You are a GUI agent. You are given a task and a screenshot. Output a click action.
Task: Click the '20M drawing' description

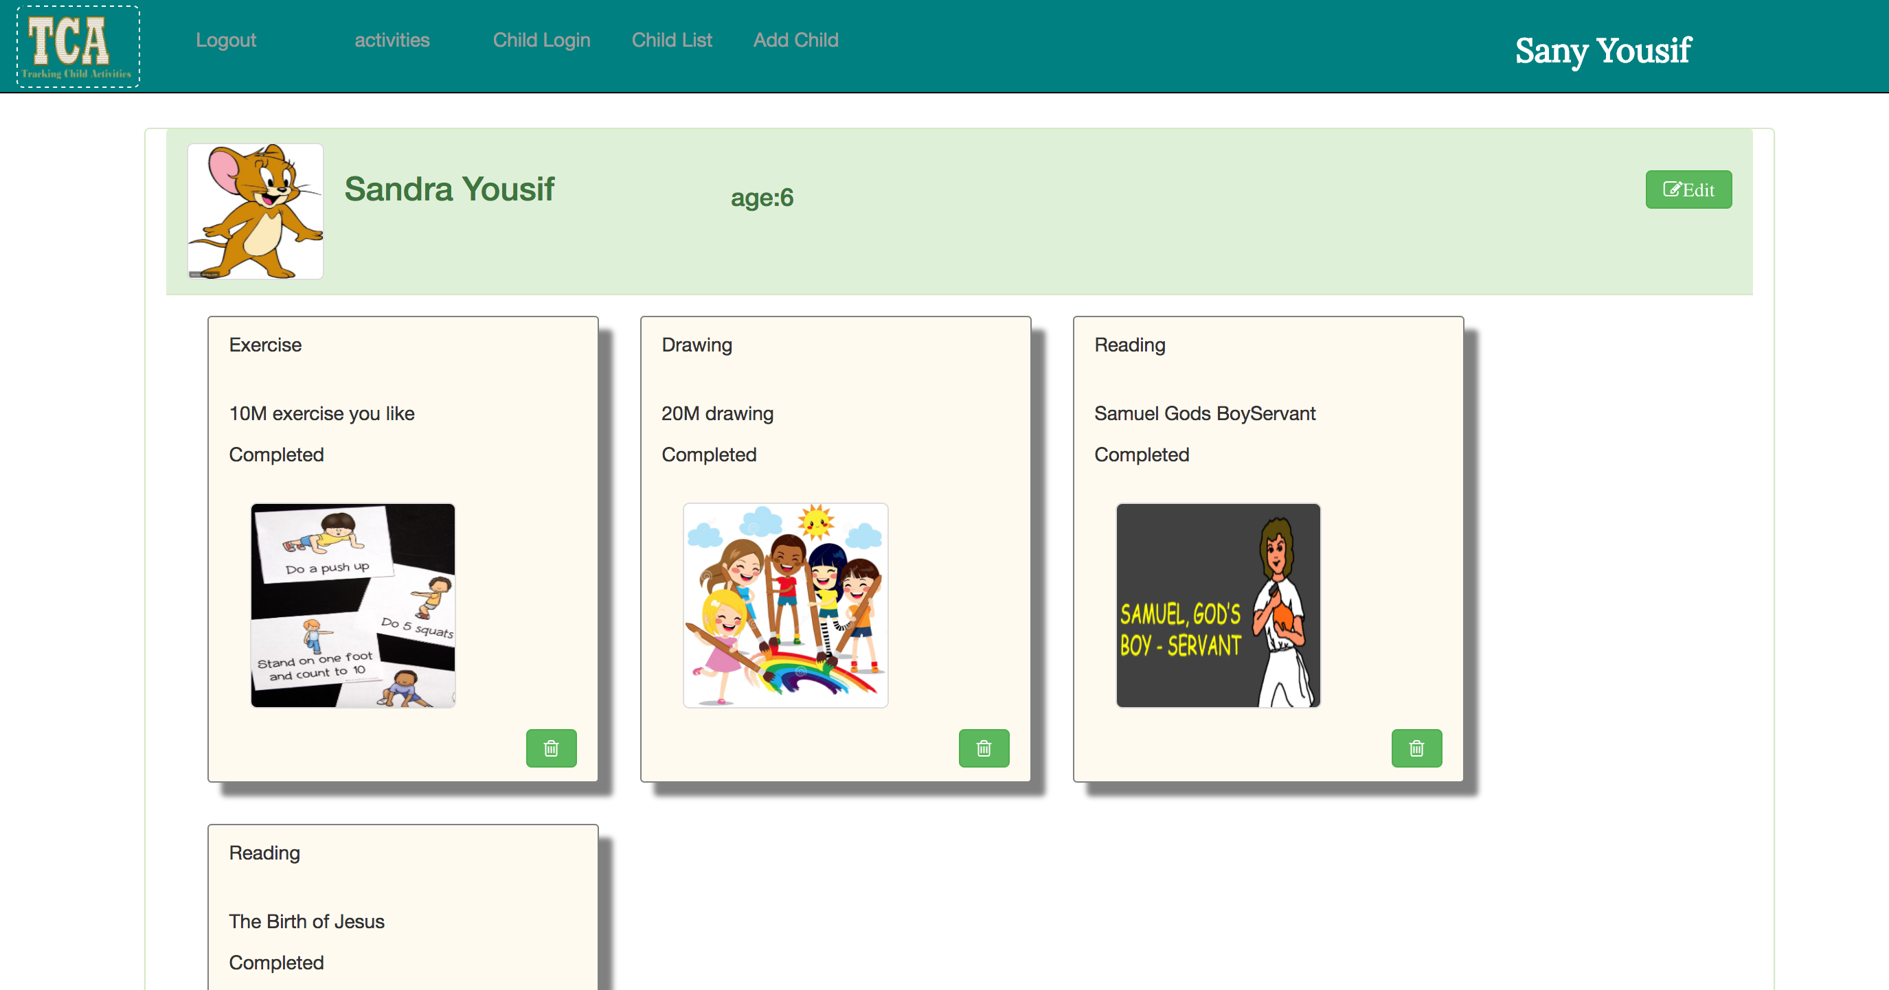717,413
